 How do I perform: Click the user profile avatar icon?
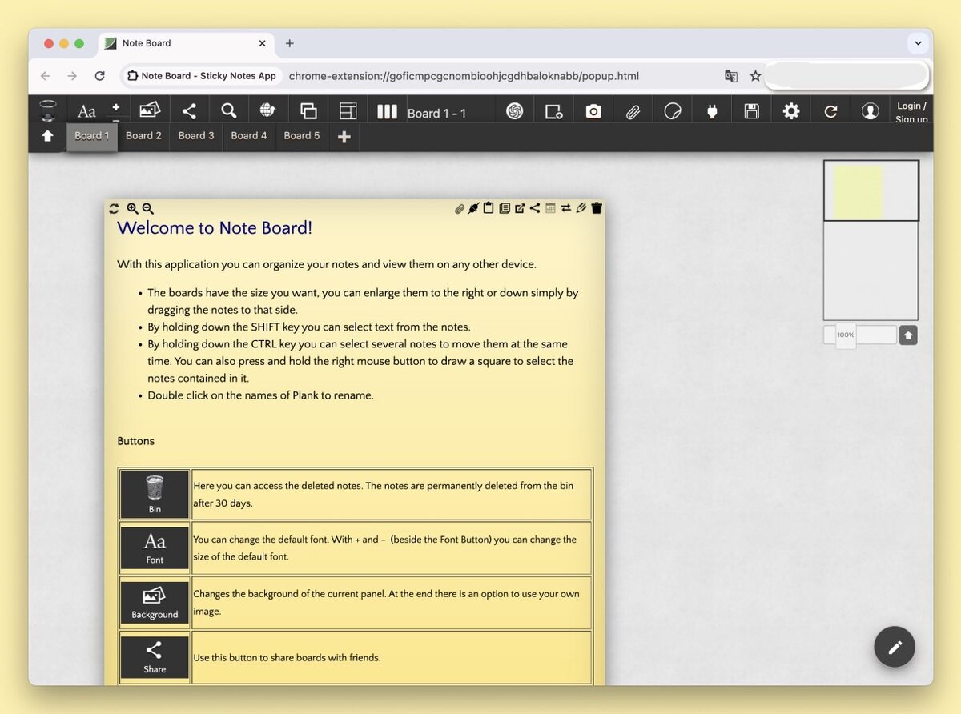[x=870, y=111]
